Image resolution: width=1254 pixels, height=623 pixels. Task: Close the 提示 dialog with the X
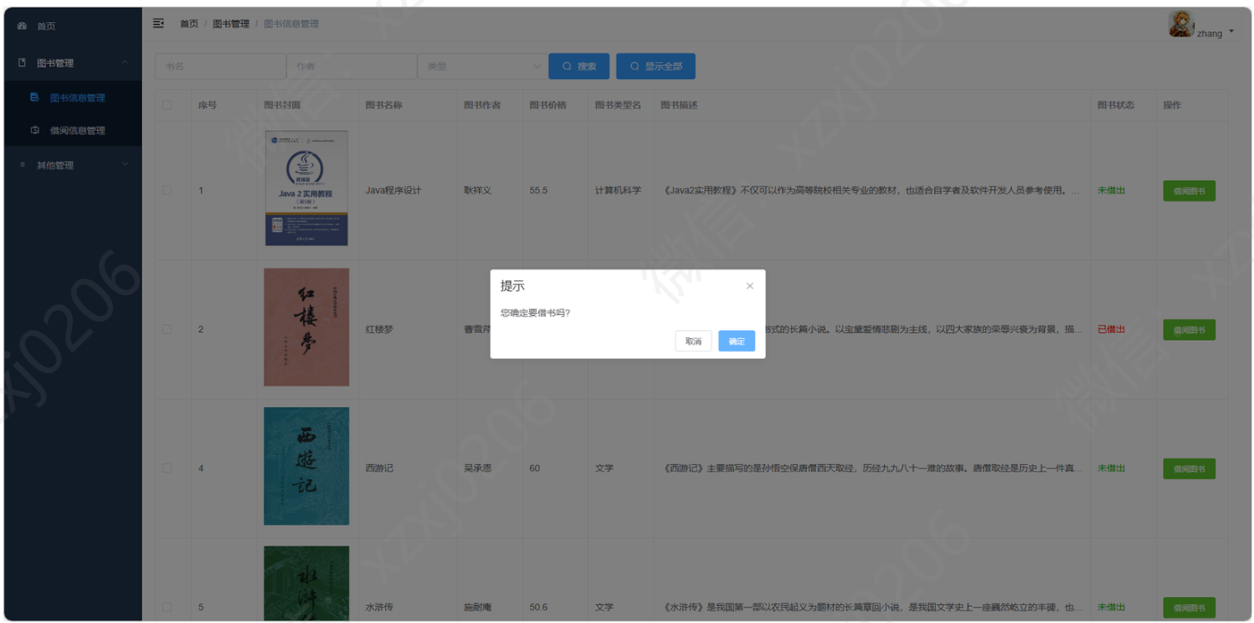(750, 286)
